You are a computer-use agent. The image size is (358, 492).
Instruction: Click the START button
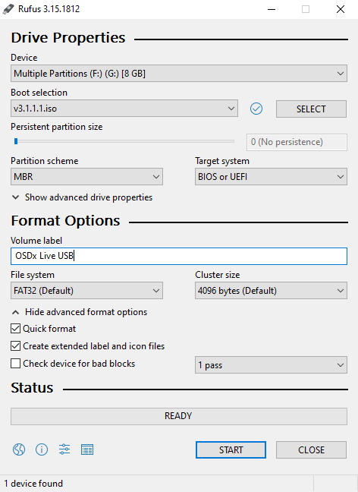[x=231, y=449]
